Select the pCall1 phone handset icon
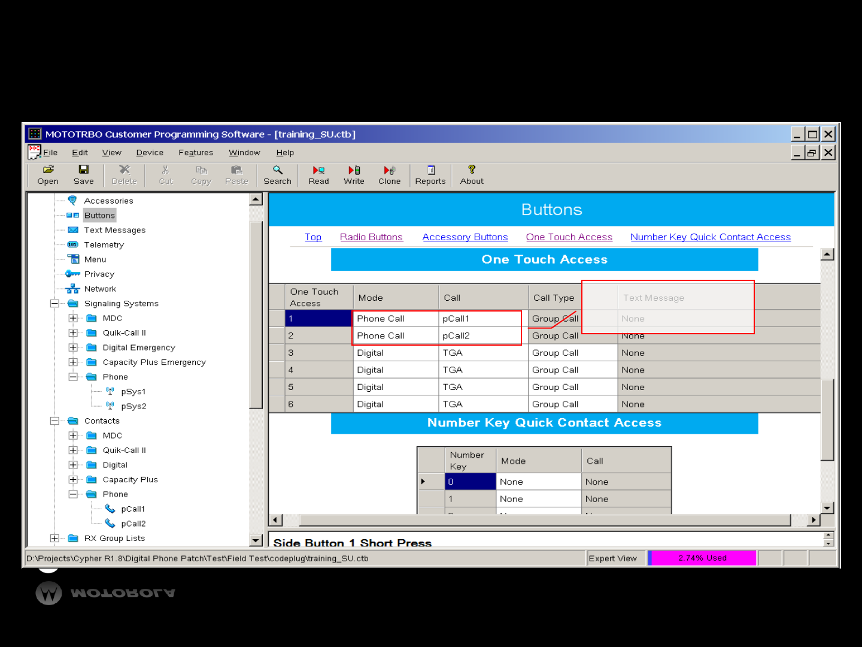This screenshot has height=647, width=862. pos(110,509)
